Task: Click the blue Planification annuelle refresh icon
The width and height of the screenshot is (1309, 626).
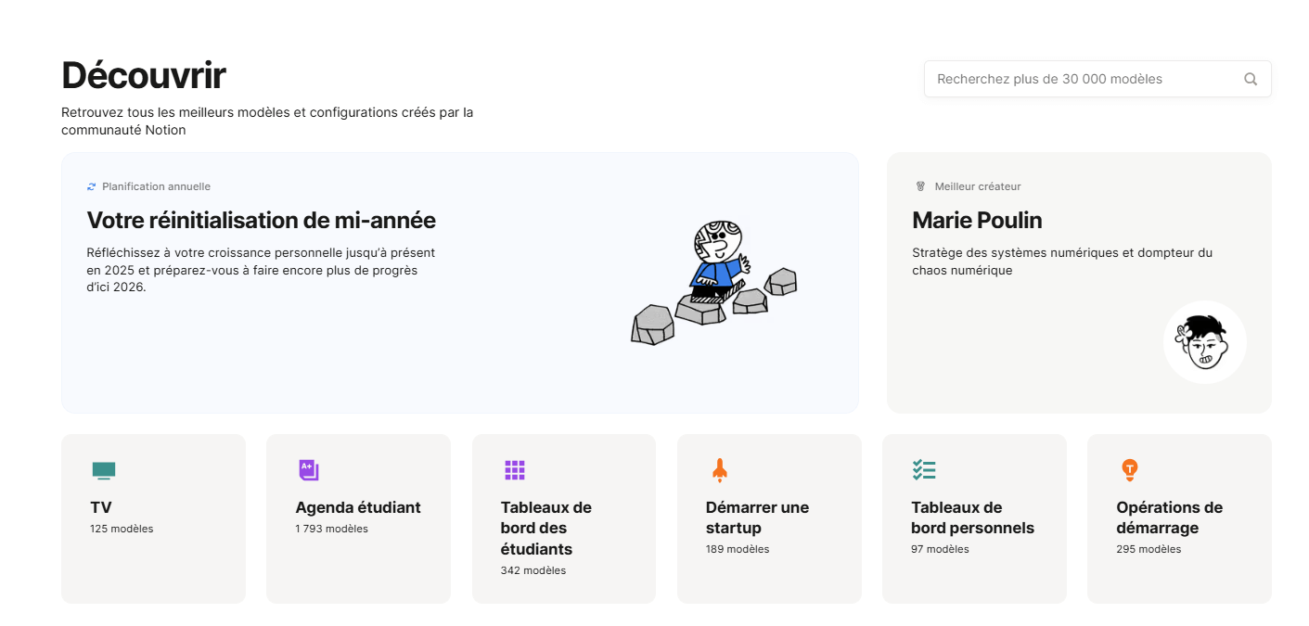Action: click(92, 186)
